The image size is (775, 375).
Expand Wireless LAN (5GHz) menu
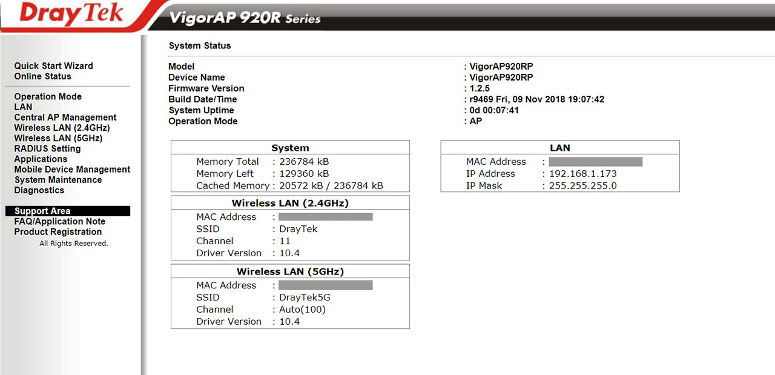(59, 138)
